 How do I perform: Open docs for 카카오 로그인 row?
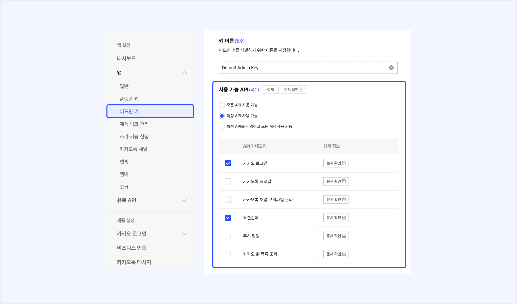click(336, 163)
